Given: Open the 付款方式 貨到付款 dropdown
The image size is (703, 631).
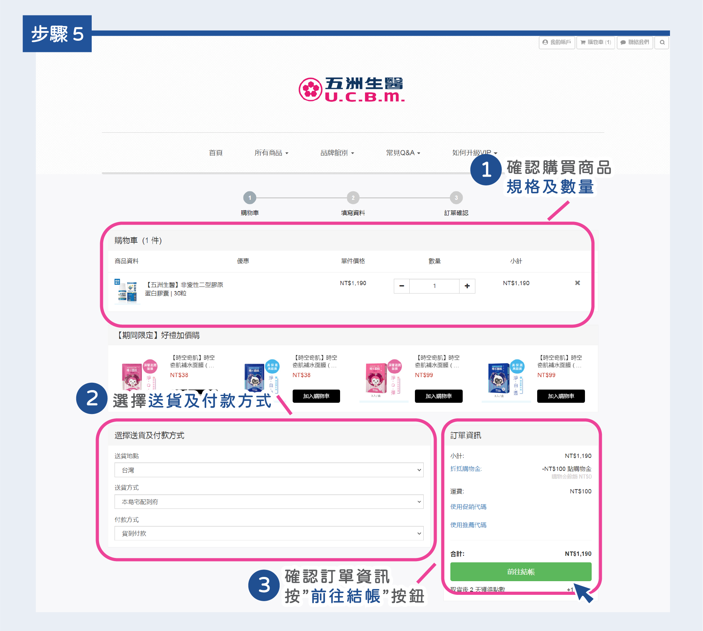Looking at the screenshot, I should [x=269, y=533].
